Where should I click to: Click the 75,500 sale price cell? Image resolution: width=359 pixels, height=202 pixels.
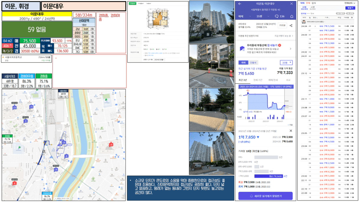[x=30, y=41]
